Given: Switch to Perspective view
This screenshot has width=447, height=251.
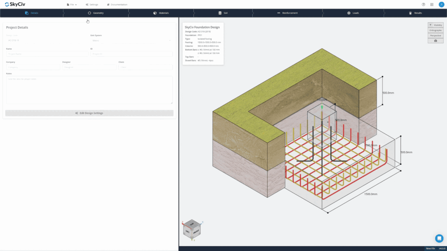Looking at the screenshot, I should (435, 36).
